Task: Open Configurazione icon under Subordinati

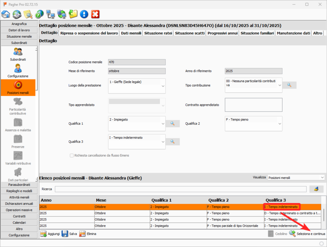Action: 18,70
